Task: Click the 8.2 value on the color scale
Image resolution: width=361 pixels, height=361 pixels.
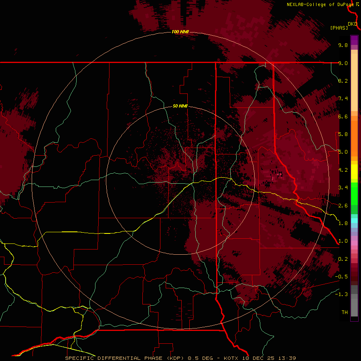Action: [343, 81]
